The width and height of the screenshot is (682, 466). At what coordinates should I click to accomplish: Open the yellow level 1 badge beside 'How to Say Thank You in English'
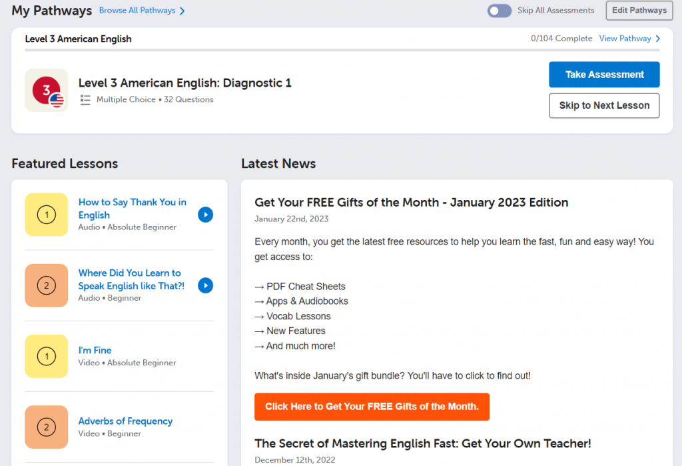(47, 215)
